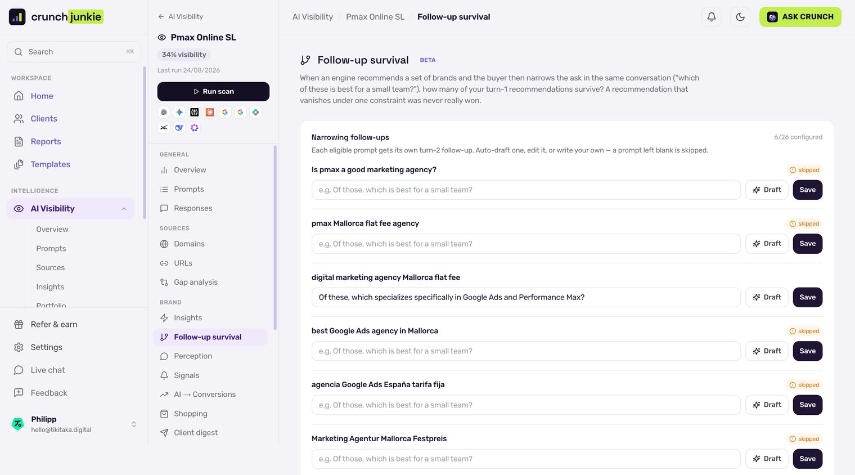The width and height of the screenshot is (855, 475).
Task: Click the Gemini sparkle engine icon
Action: [179, 112]
